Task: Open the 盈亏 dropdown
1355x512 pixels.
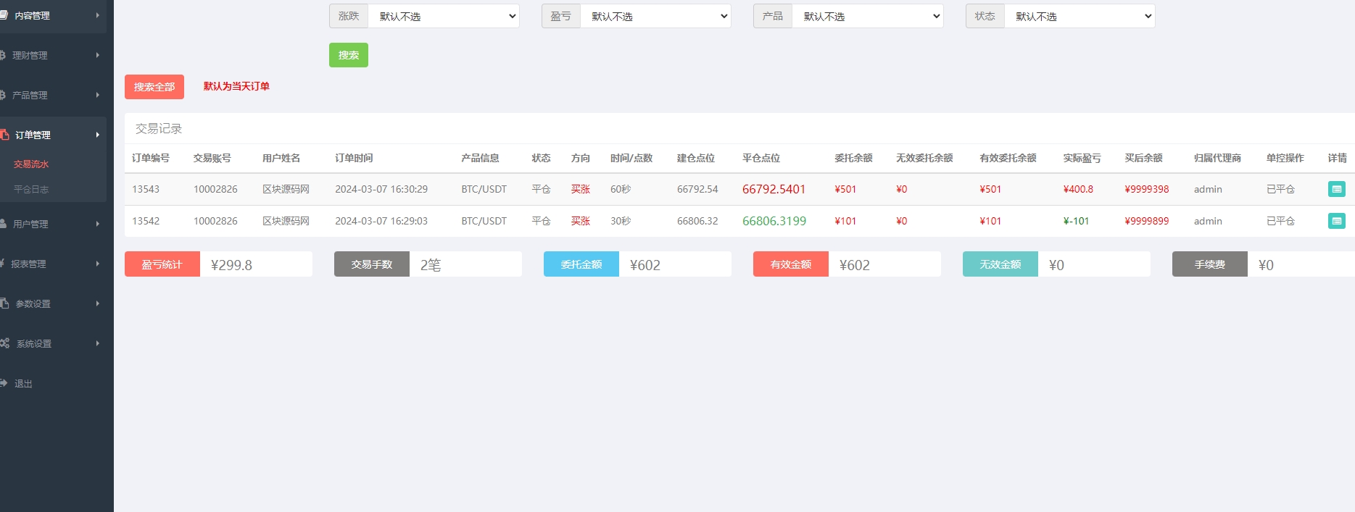Action: [655, 16]
